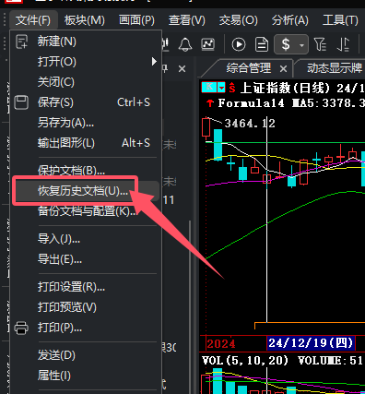Click 保存(S) menu entry
The image size is (365, 394).
click(86, 102)
